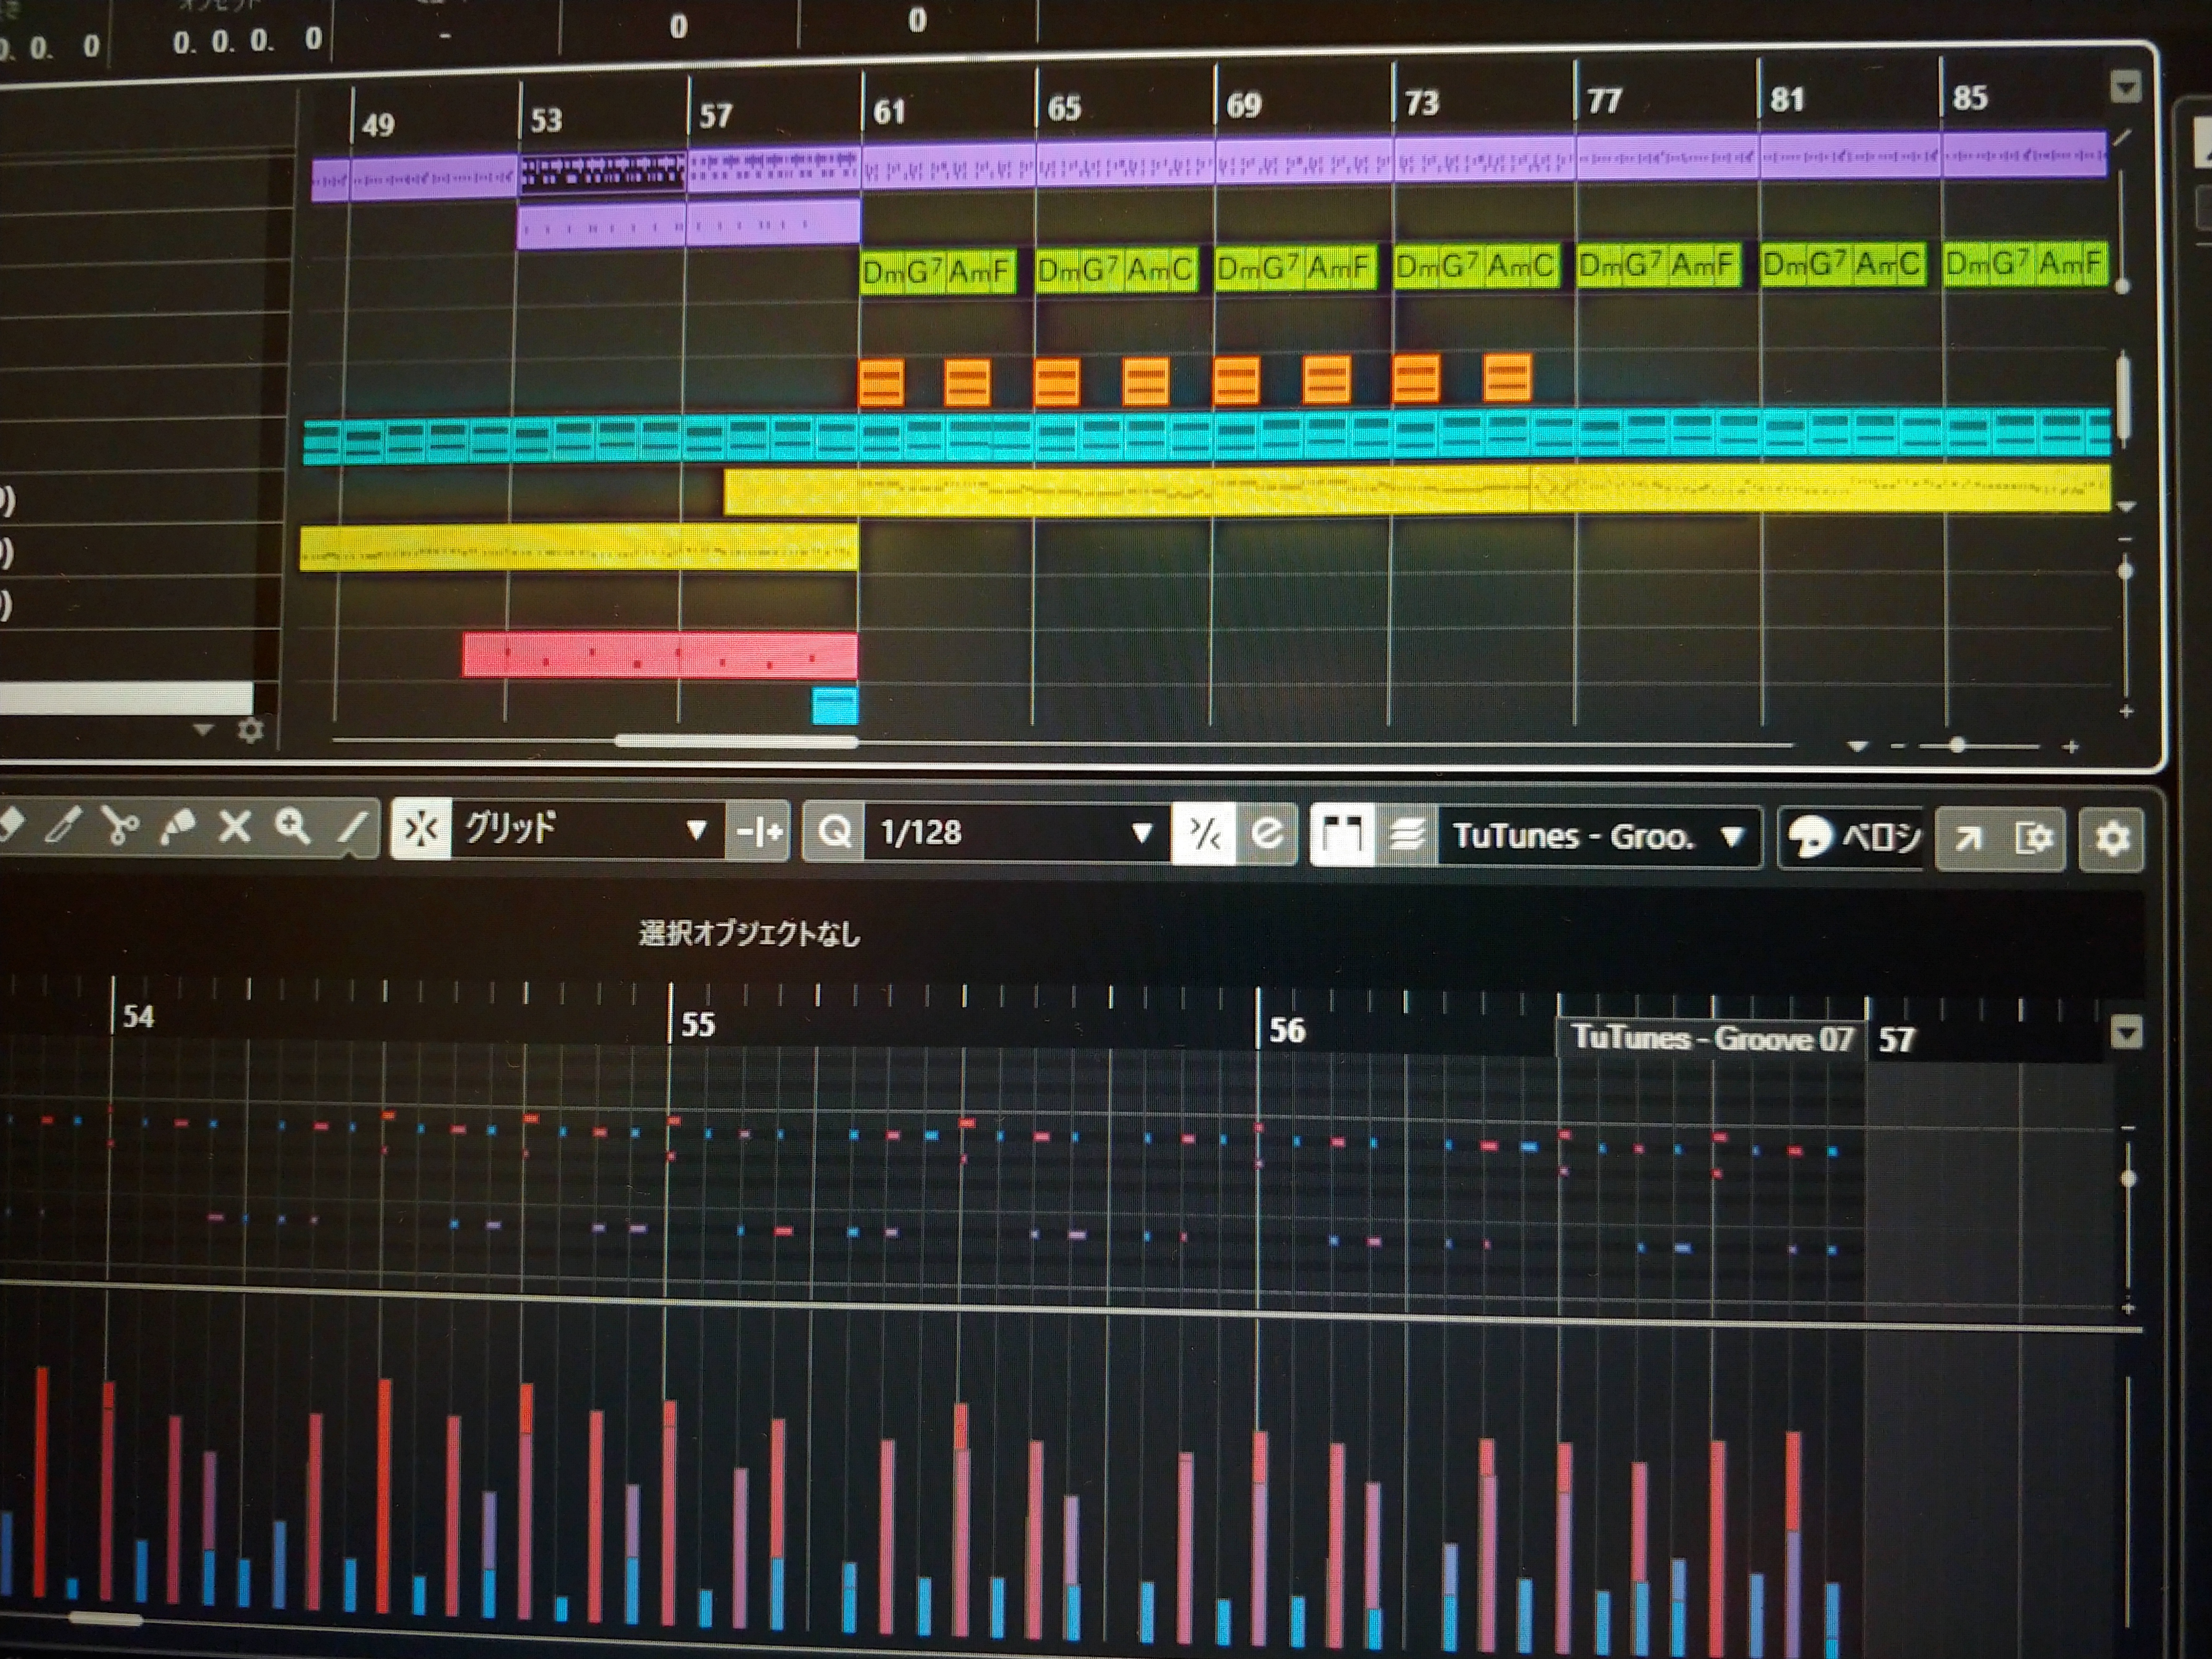Select the pink MIDI part
Image resolution: width=2212 pixels, height=1659 pixels.
[x=660, y=655]
